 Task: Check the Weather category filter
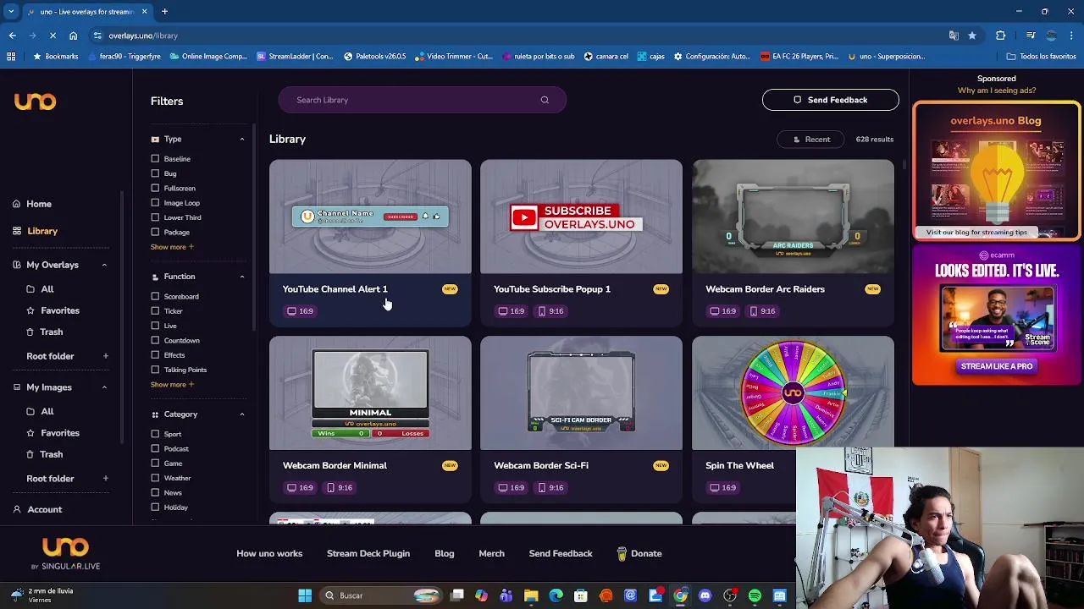(155, 478)
